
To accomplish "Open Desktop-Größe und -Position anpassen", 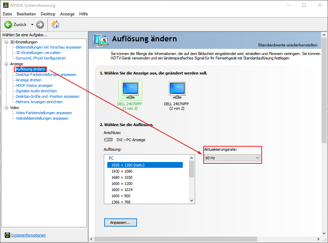I will (x=48, y=96).
